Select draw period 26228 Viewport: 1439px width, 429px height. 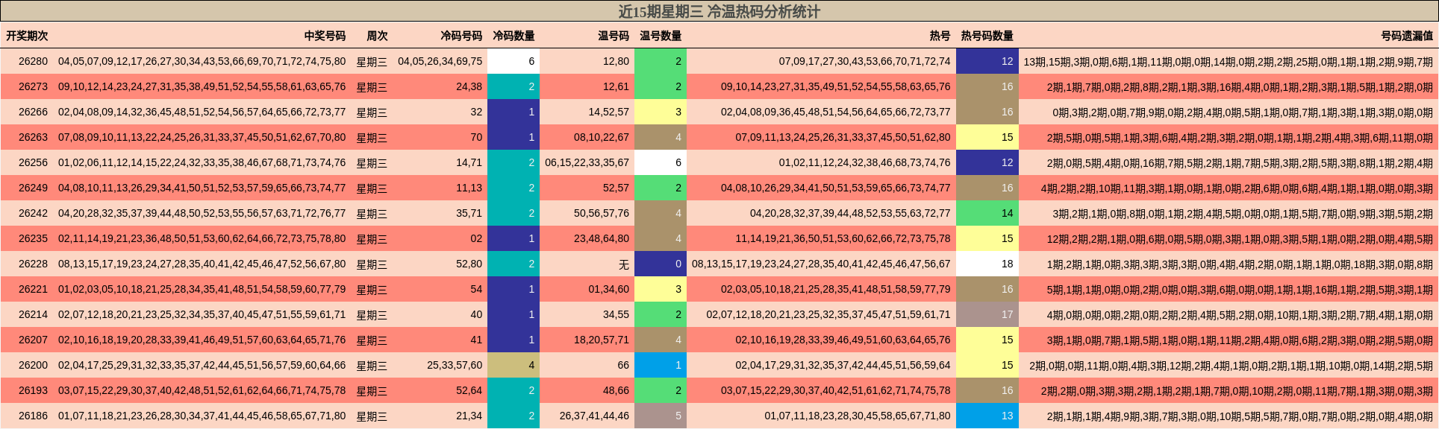click(x=33, y=264)
